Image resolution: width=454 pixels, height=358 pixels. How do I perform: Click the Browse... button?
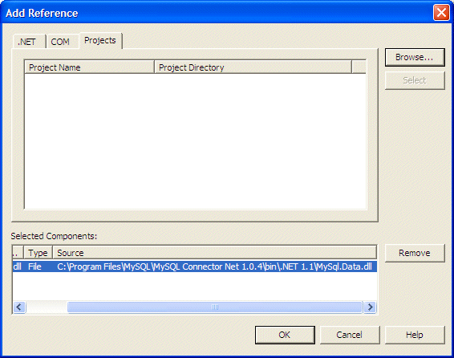tap(415, 57)
